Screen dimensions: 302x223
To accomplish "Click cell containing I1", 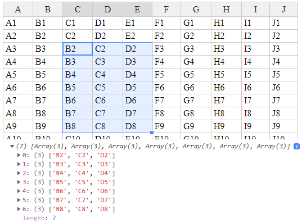I will pyautogui.click(x=255, y=23).
